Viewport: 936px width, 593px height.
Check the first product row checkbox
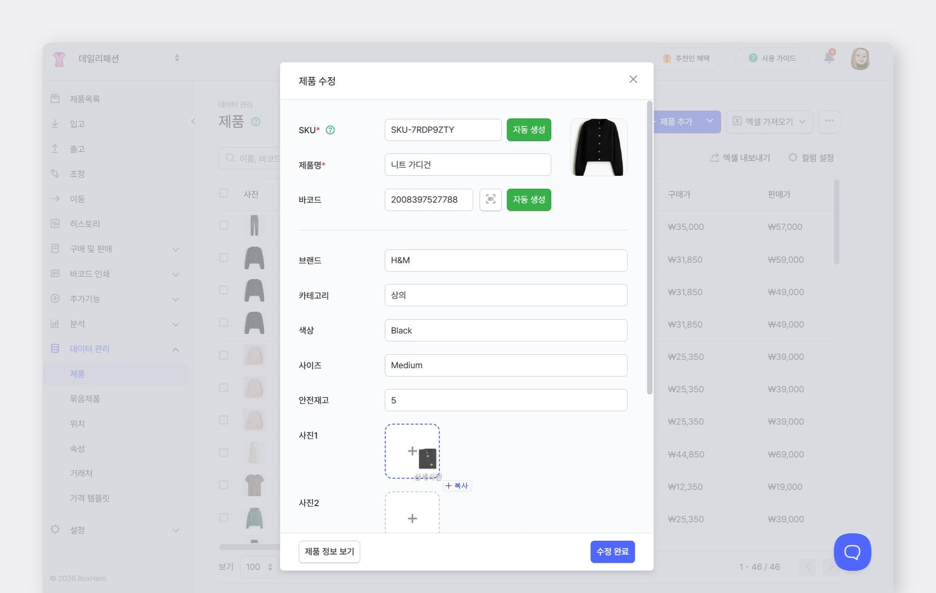(224, 225)
